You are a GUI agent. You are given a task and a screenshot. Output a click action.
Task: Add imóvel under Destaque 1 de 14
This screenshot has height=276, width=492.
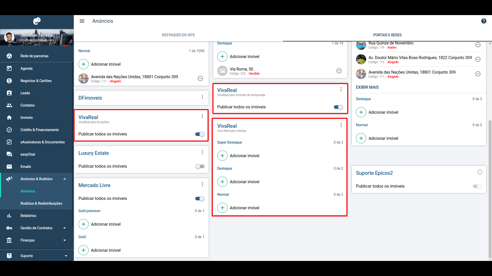(x=222, y=56)
